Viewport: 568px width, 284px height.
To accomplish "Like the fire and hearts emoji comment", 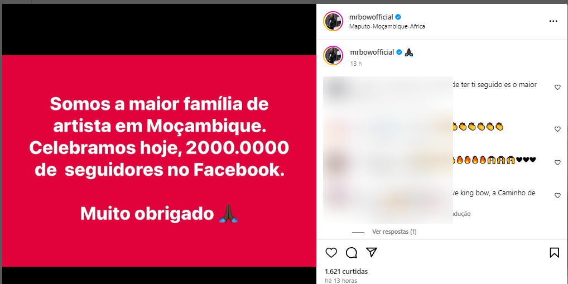I will [x=557, y=163].
